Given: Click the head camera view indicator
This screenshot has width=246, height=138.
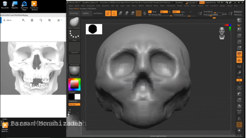Looking at the screenshot, I should pos(222,33).
